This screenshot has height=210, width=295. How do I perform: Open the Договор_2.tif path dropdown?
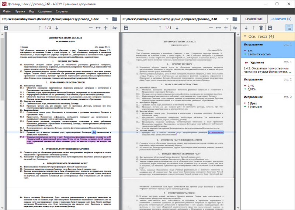tap(227, 19)
